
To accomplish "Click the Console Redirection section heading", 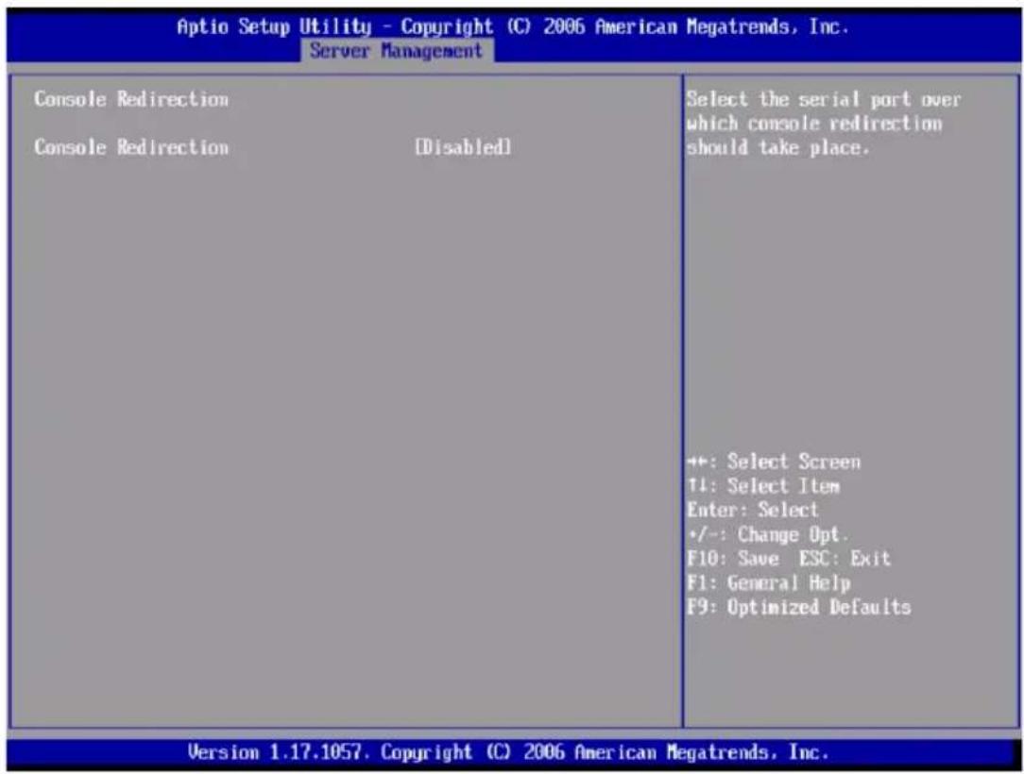I will [131, 99].
